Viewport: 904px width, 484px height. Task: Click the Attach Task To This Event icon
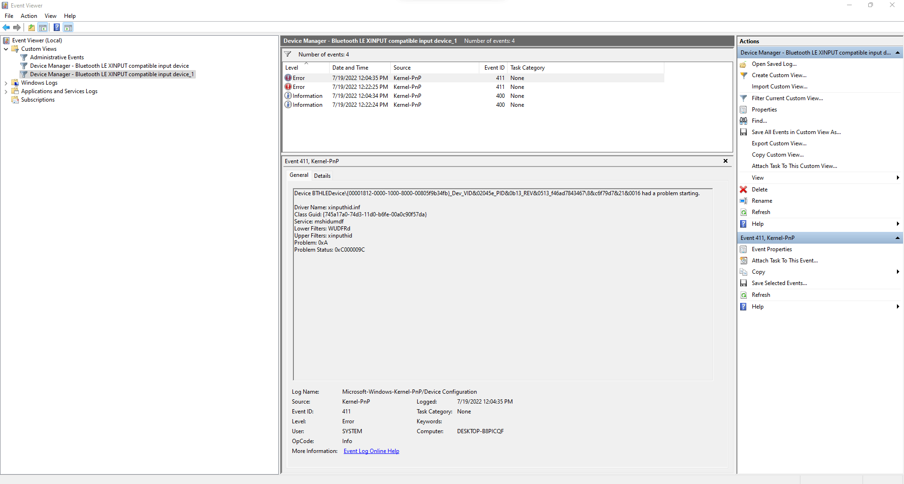click(x=743, y=261)
